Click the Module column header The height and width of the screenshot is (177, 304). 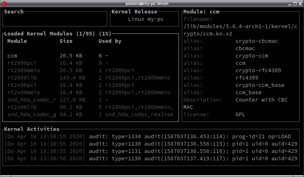click(17, 41)
